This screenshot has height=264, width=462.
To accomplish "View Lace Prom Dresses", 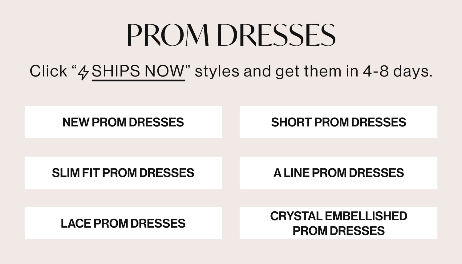I will coord(123,223).
